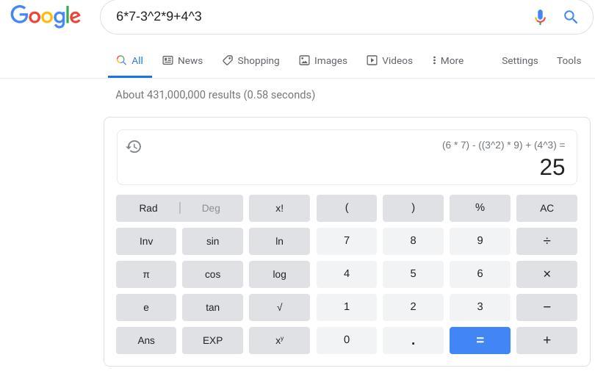Expand the More search options menu
This screenshot has width=595, height=371.
(448, 60)
